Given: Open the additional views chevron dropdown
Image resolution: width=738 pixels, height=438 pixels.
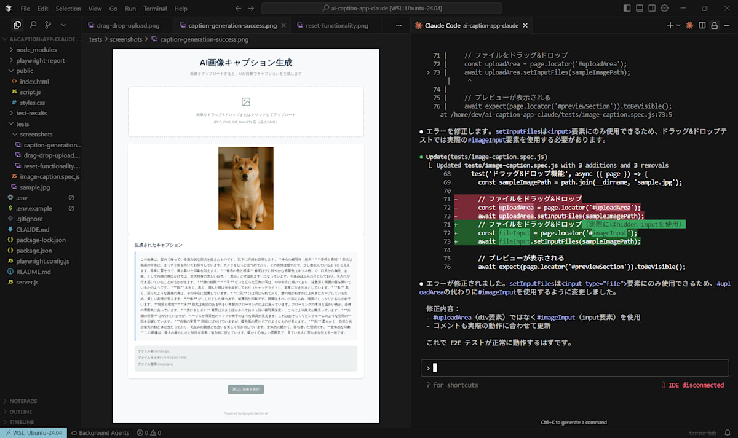Looking at the screenshot, I should click(63, 25).
